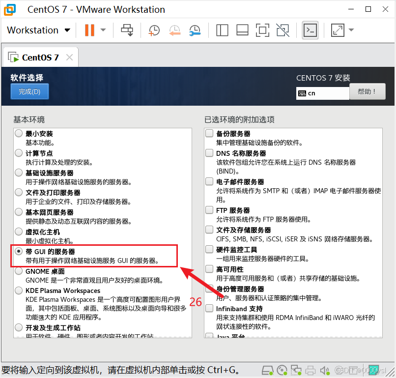Image resolution: width=396 pixels, height=378 pixels.
Task: Click the sound card status icon
Action: [325, 371]
